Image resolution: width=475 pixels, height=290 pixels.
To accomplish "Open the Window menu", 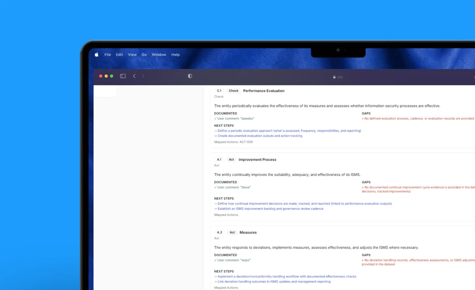I will (159, 55).
